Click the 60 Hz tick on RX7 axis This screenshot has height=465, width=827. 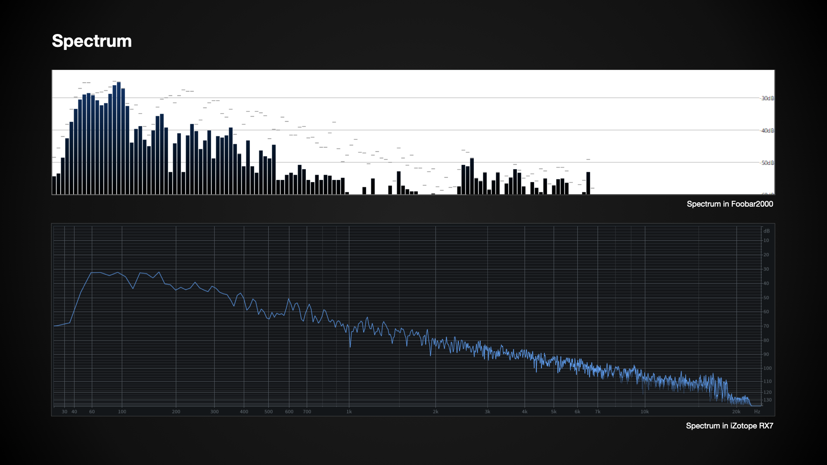[92, 412]
